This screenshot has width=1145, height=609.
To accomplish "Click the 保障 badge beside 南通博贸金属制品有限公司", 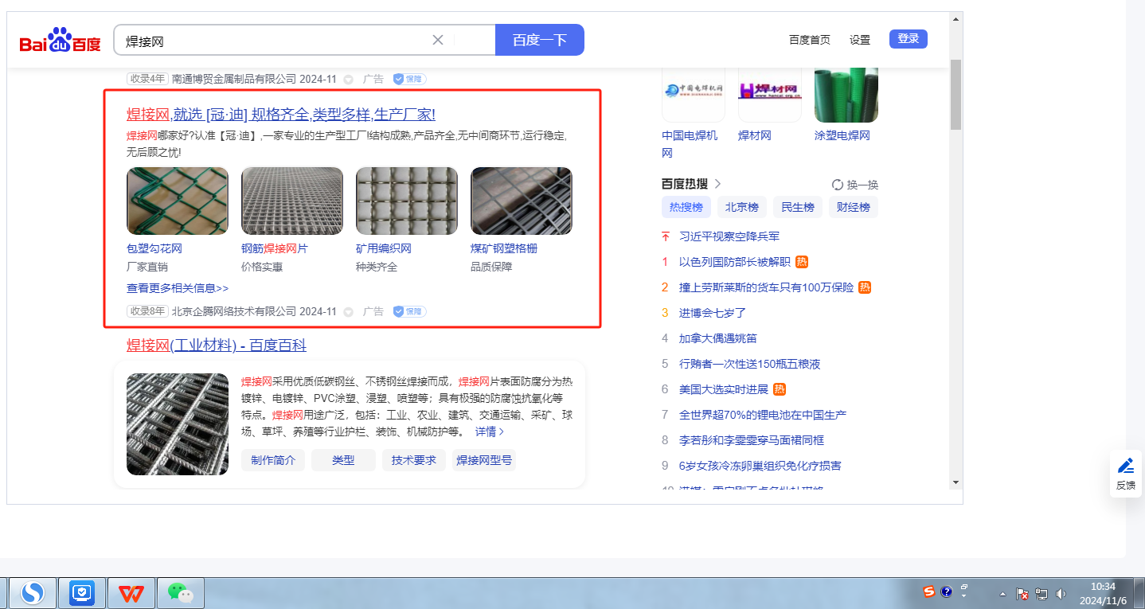I will pos(409,79).
